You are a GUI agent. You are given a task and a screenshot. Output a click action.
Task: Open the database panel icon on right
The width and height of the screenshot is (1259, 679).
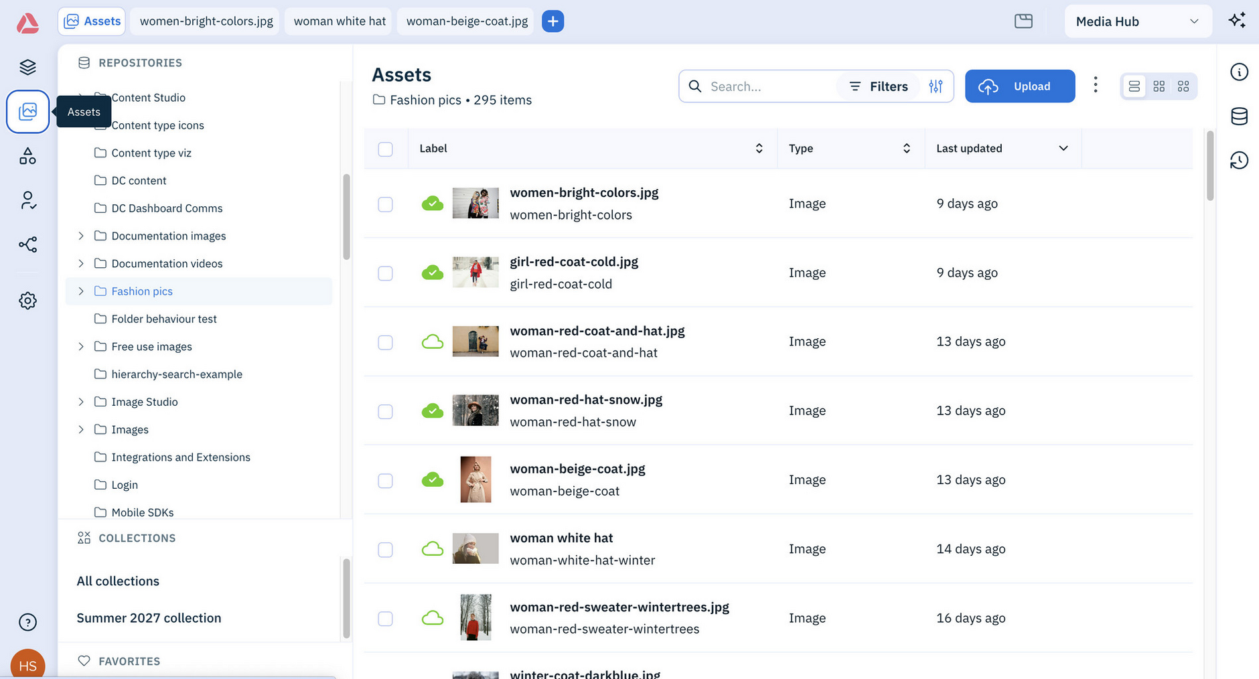pyautogui.click(x=1239, y=116)
